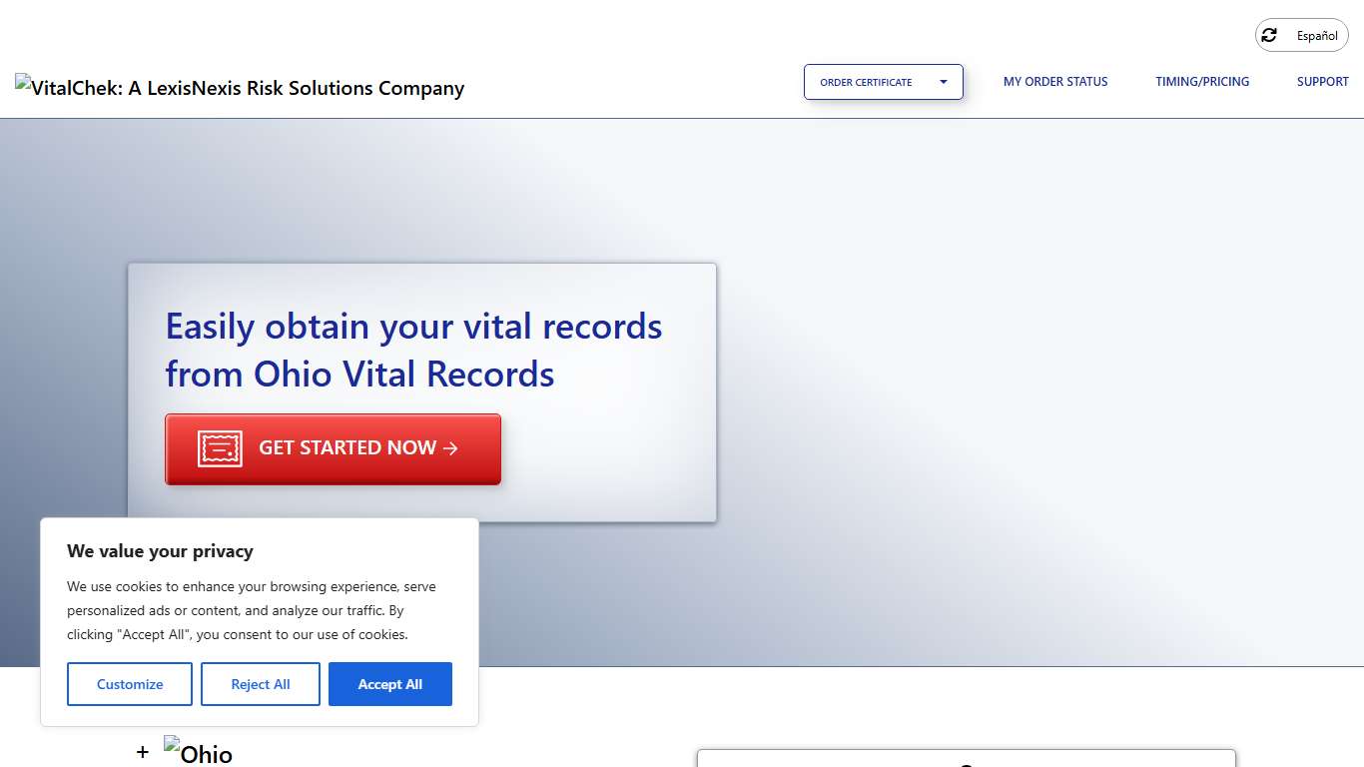Open My Order Status
Image resolution: width=1364 pixels, height=767 pixels.
(1055, 81)
